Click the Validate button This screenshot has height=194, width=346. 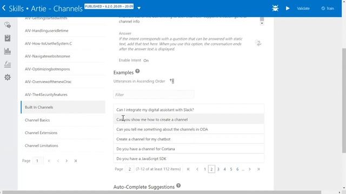click(303, 9)
